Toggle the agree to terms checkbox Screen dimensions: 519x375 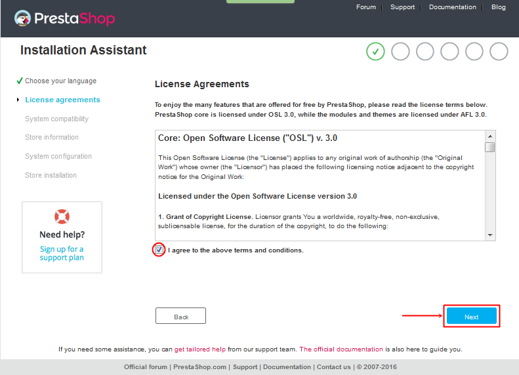pyautogui.click(x=159, y=249)
